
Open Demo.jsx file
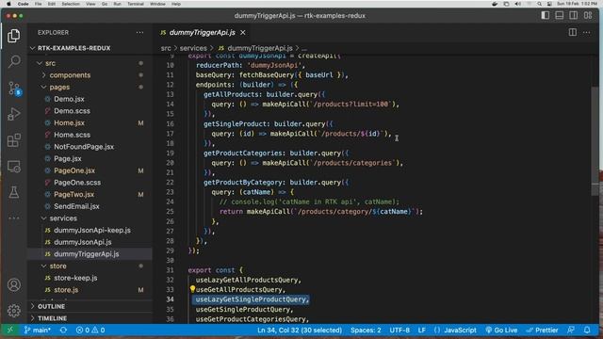tap(69, 99)
